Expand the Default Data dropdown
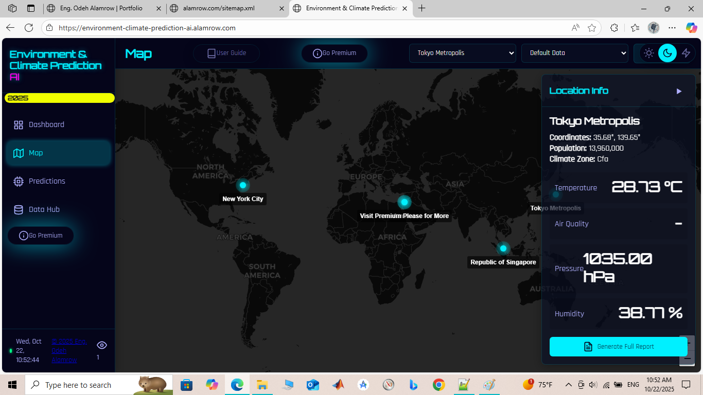703x395 pixels. click(574, 53)
